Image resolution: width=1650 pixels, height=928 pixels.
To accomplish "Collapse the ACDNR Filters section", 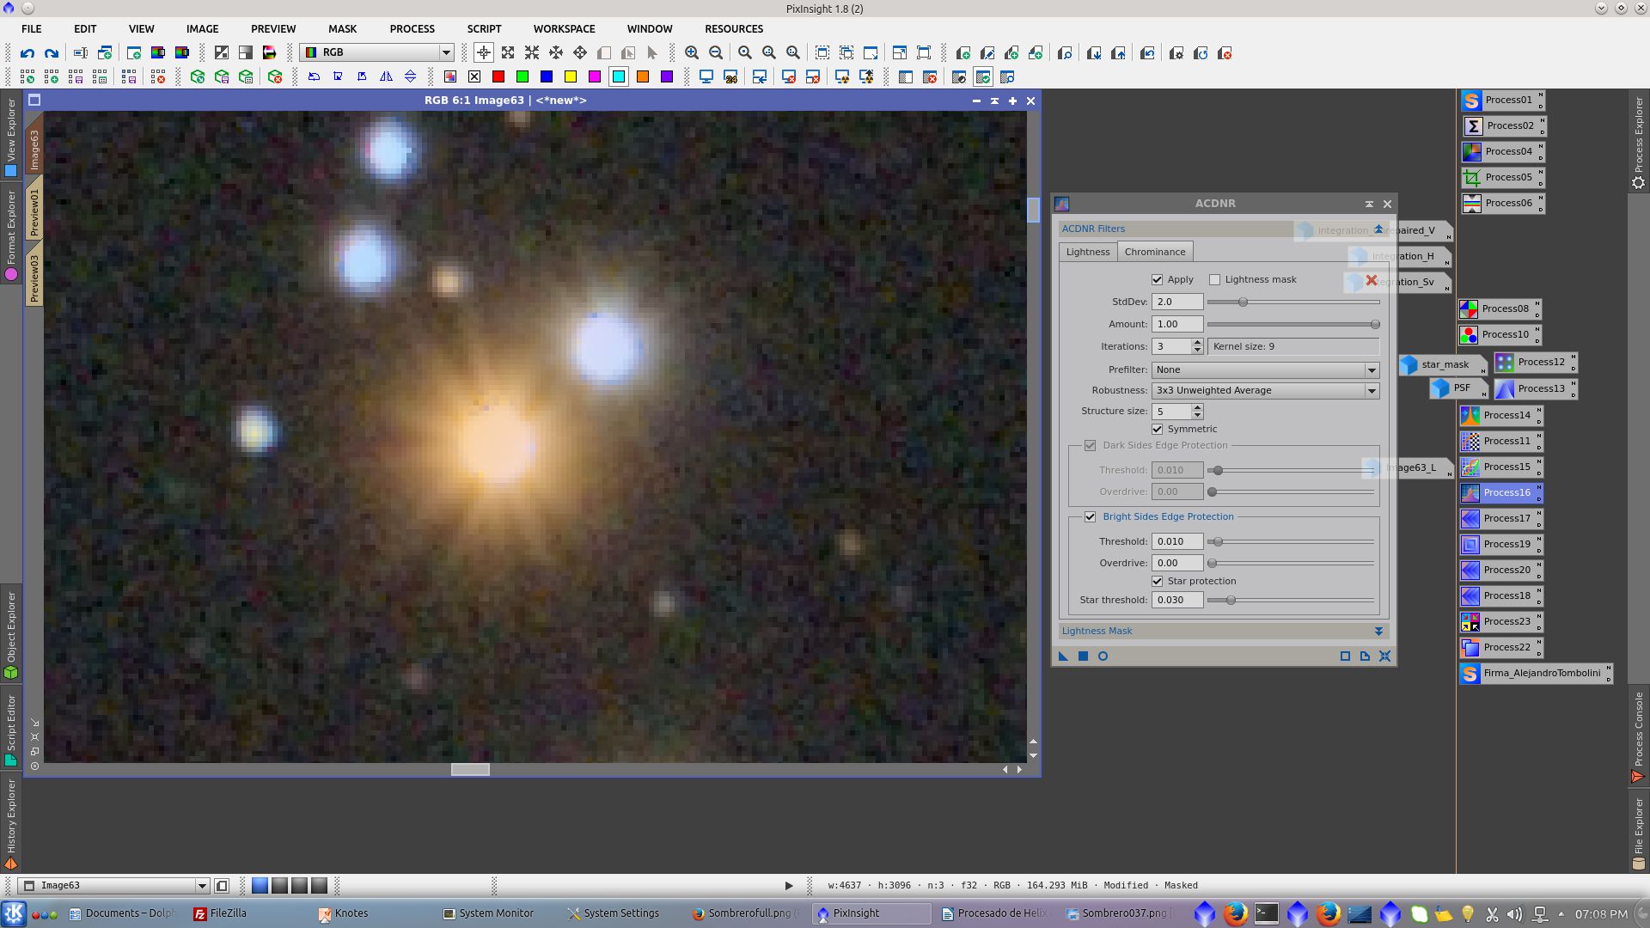I will click(x=1378, y=229).
